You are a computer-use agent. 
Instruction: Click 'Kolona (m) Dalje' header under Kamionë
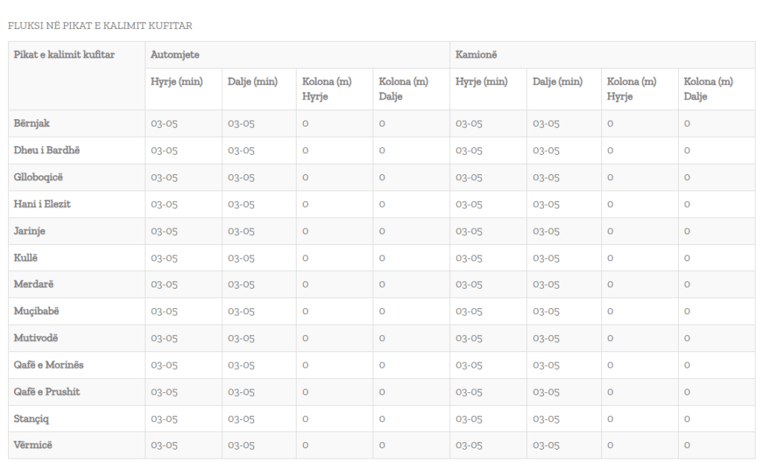708,89
